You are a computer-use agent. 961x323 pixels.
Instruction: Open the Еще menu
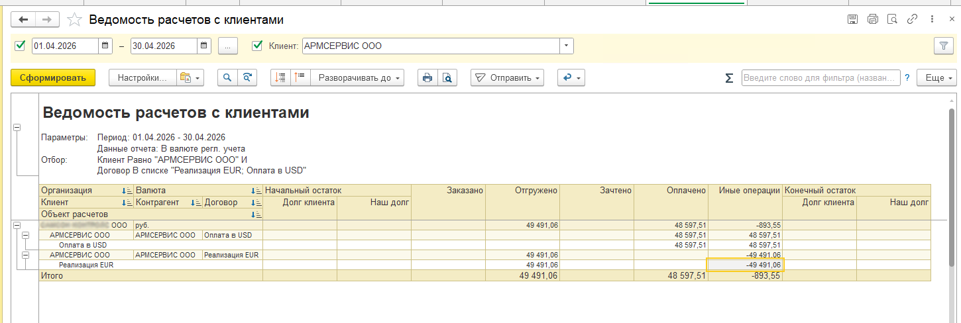(936, 78)
